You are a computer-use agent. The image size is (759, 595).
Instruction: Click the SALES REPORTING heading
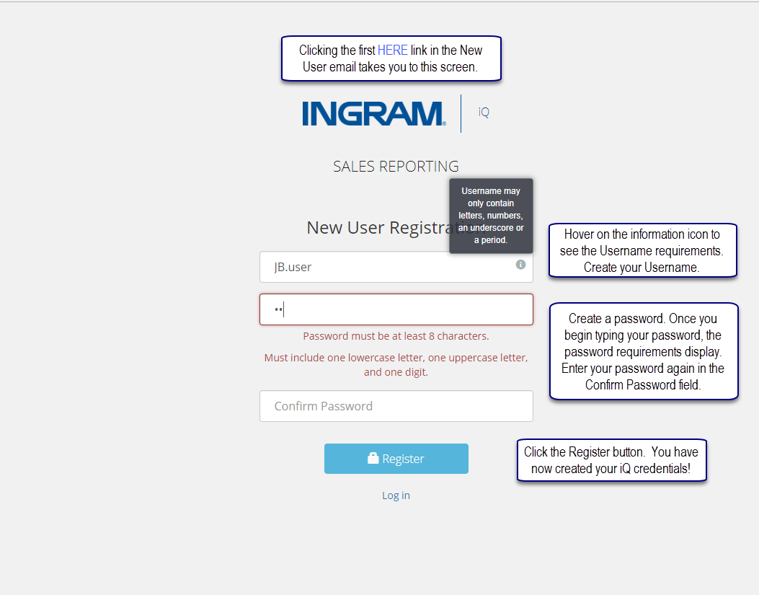[396, 166]
